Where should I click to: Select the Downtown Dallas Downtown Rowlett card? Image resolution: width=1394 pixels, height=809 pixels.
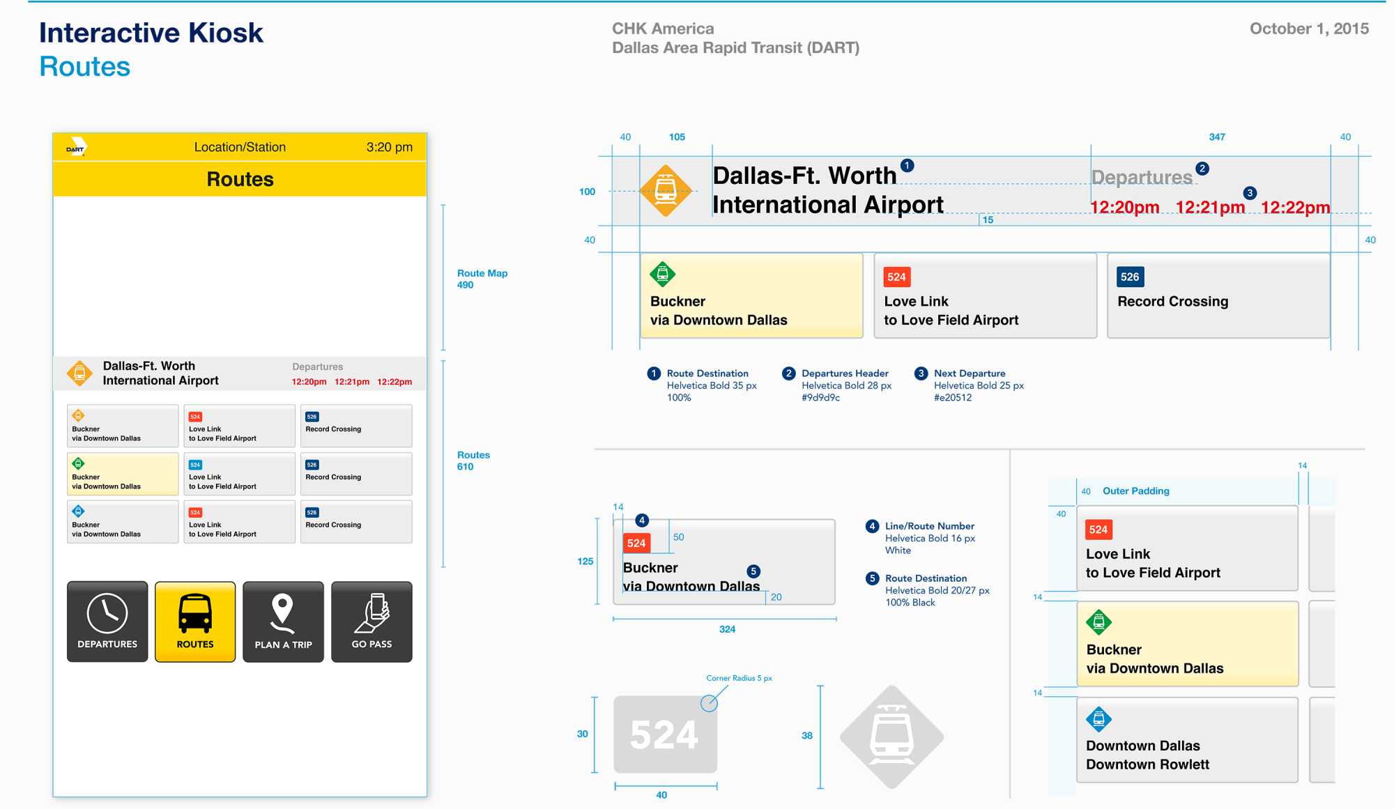(x=1188, y=740)
